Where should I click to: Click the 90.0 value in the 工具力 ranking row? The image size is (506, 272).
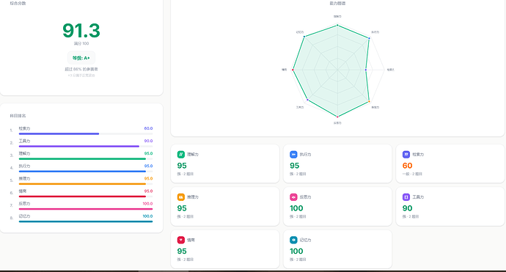[x=148, y=141]
